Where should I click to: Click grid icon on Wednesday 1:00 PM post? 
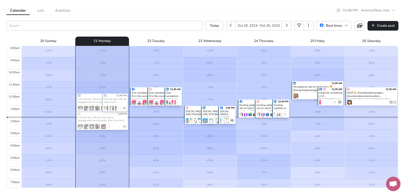click(232, 121)
